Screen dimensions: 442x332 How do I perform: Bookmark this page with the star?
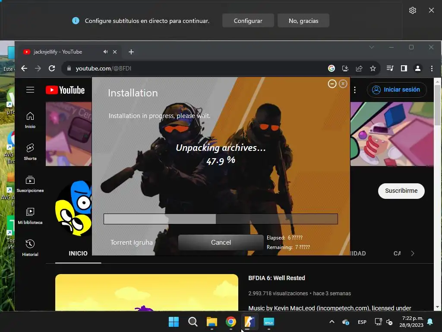(x=373, y=68)
